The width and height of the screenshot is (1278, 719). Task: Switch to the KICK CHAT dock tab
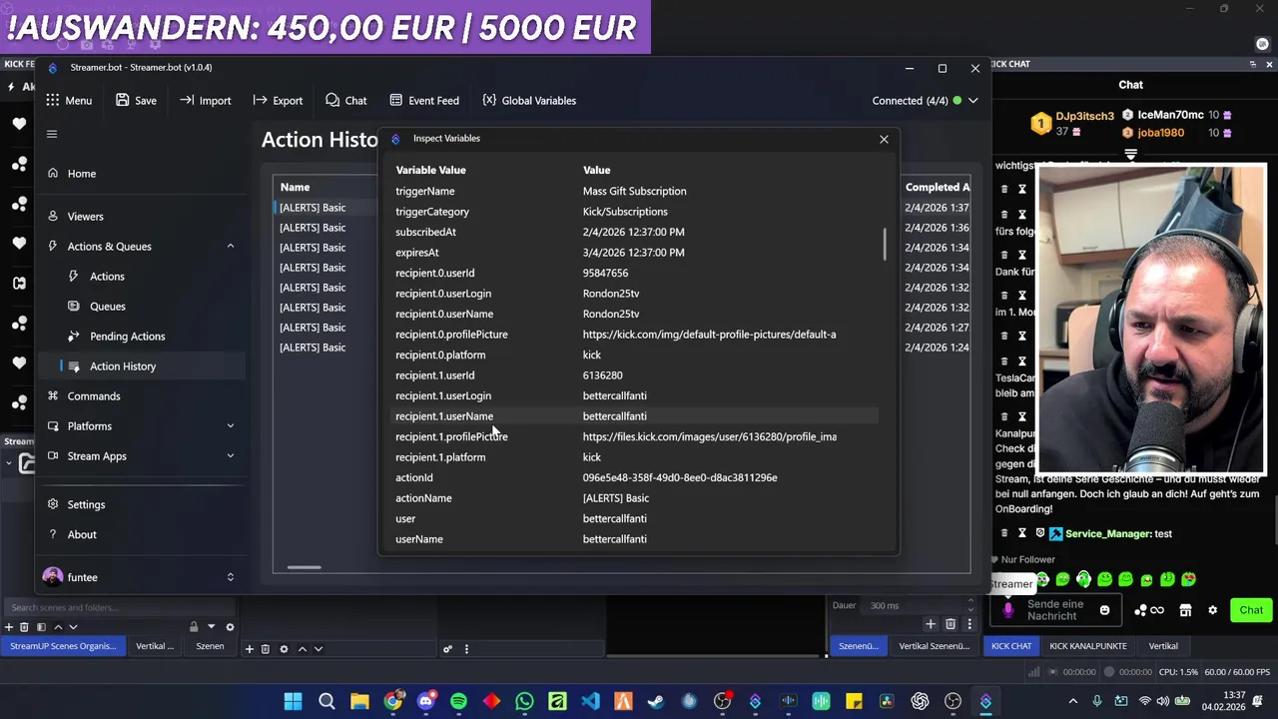tap(1010, 646)
